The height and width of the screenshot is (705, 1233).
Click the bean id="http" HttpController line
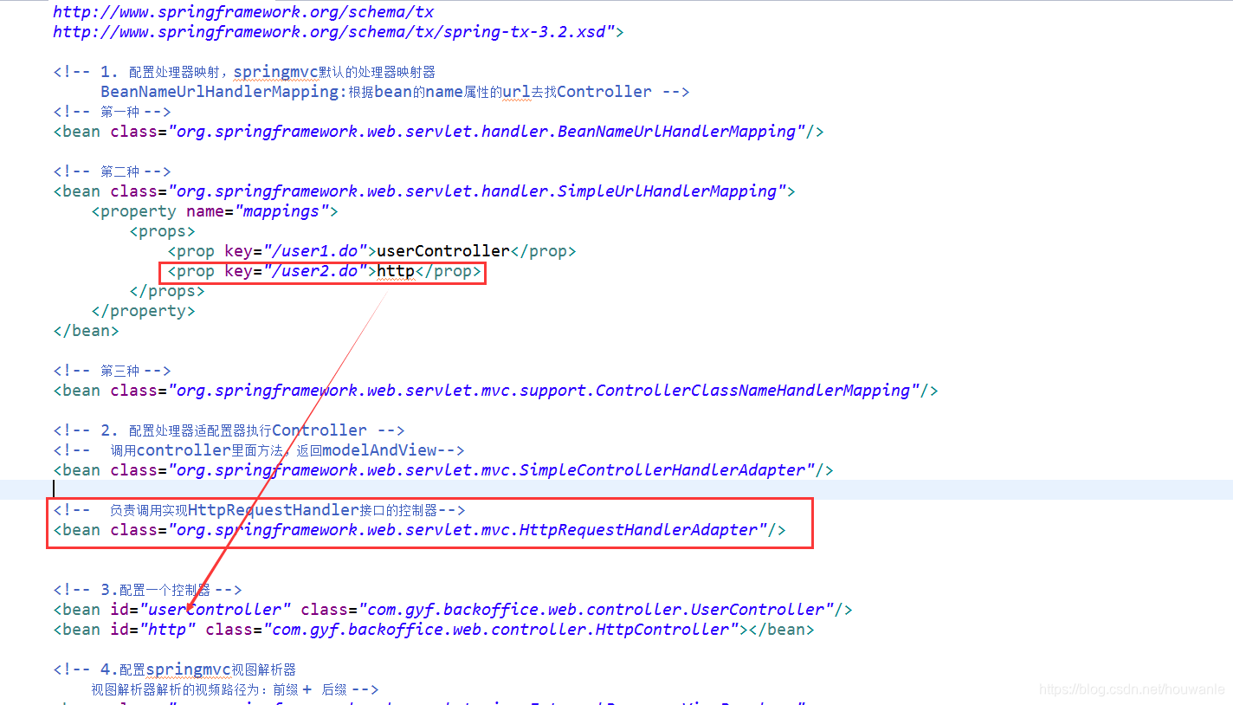tap(434, 630)
